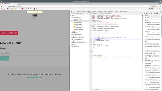162x91 pixels.
Task: Reload the localhost page
Action: coord(6,6)
